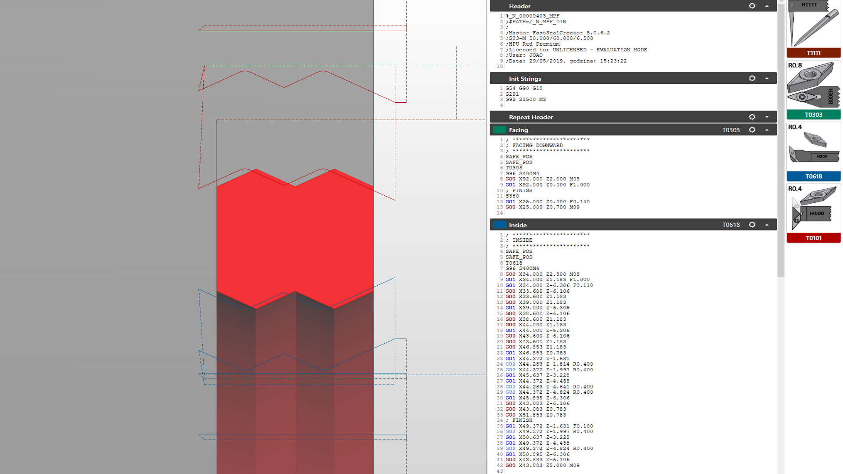This screenshot has width=843, height=474.
Task: Click the T0303 label in Facing header
Action: (x=731, y=130)
